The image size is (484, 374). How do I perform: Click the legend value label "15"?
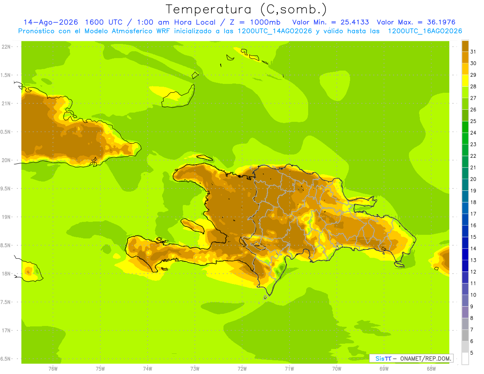click(474, 237)
